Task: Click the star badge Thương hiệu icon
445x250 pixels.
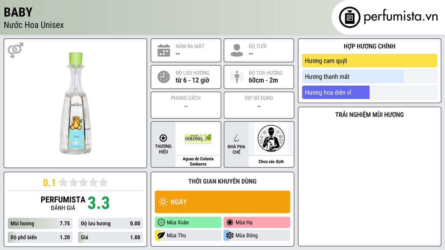Action: (x=163, y=138)
